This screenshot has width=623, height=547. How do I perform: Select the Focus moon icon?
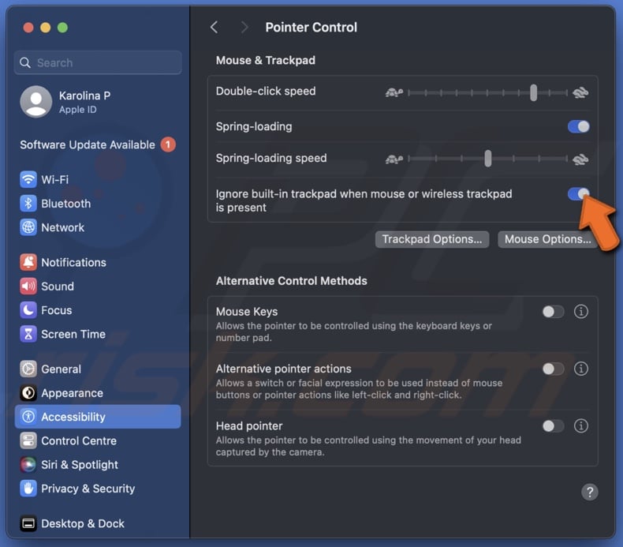(28, 310)
